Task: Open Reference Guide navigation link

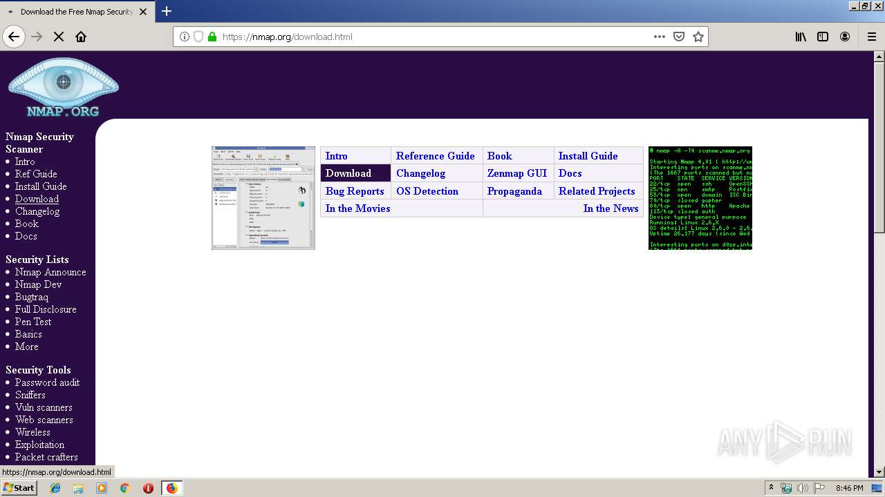Action: 436,156
